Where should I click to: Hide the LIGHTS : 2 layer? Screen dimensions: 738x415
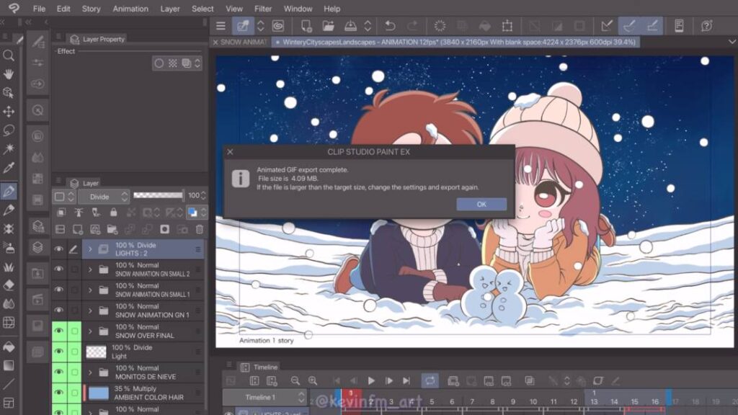point(59,249)
